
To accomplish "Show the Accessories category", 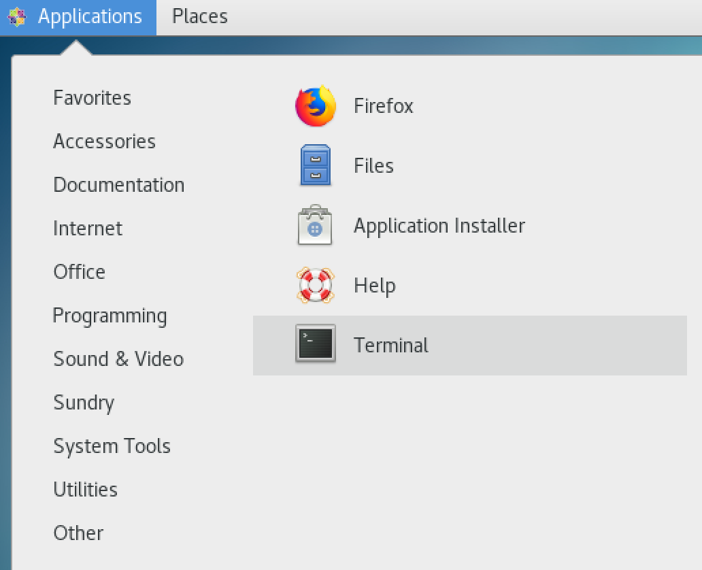I will [x=105, y=141].
